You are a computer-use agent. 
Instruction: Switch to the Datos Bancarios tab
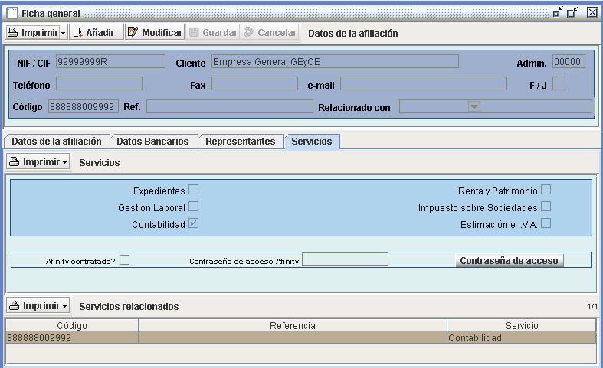point(152,142)
